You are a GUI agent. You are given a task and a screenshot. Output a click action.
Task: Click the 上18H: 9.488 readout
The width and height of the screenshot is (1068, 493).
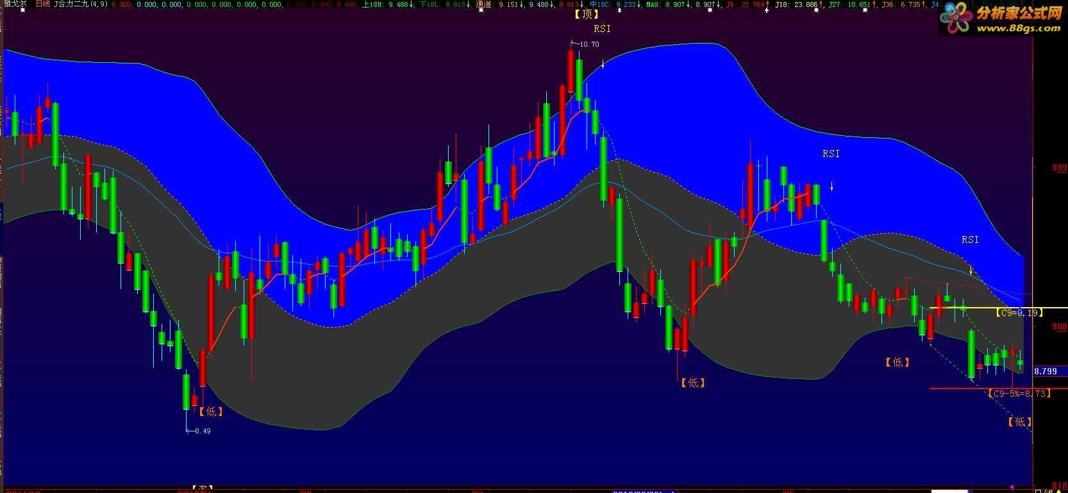tap(387, 4)
